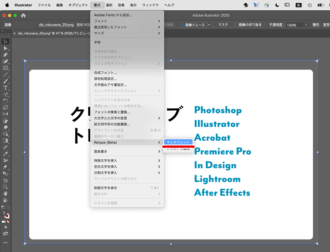Select the Hand tool
This screenshot has width=330, height=252.
tap(5, 194)
